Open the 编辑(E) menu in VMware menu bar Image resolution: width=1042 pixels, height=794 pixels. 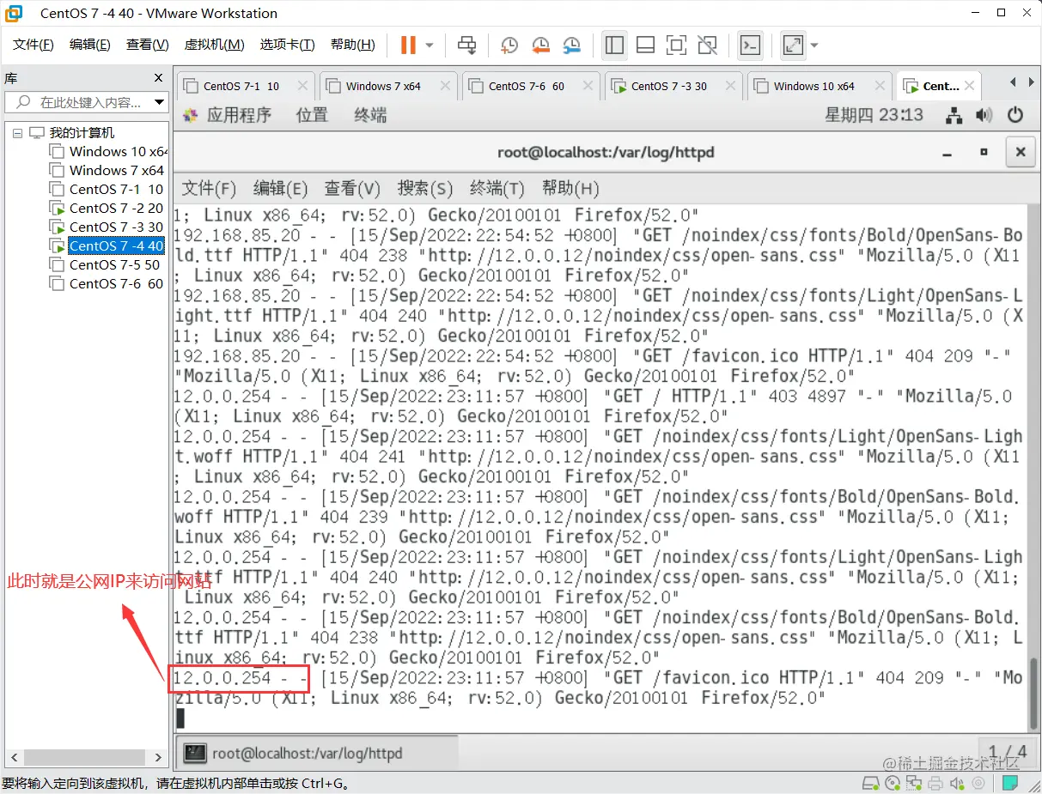[90, 45]
